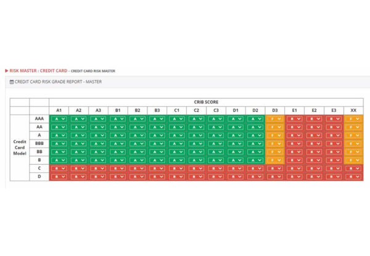
Task: Click the BBB row label
Action: pyautogui.click(x=39, y=144)
